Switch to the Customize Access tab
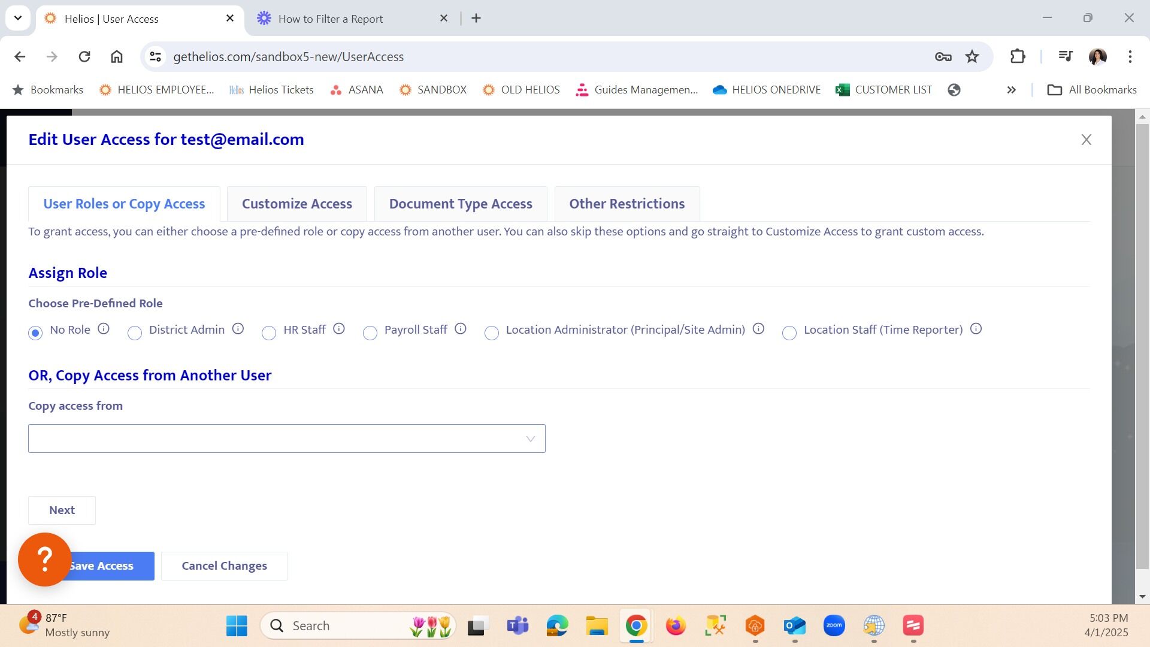 pos(296,204)
